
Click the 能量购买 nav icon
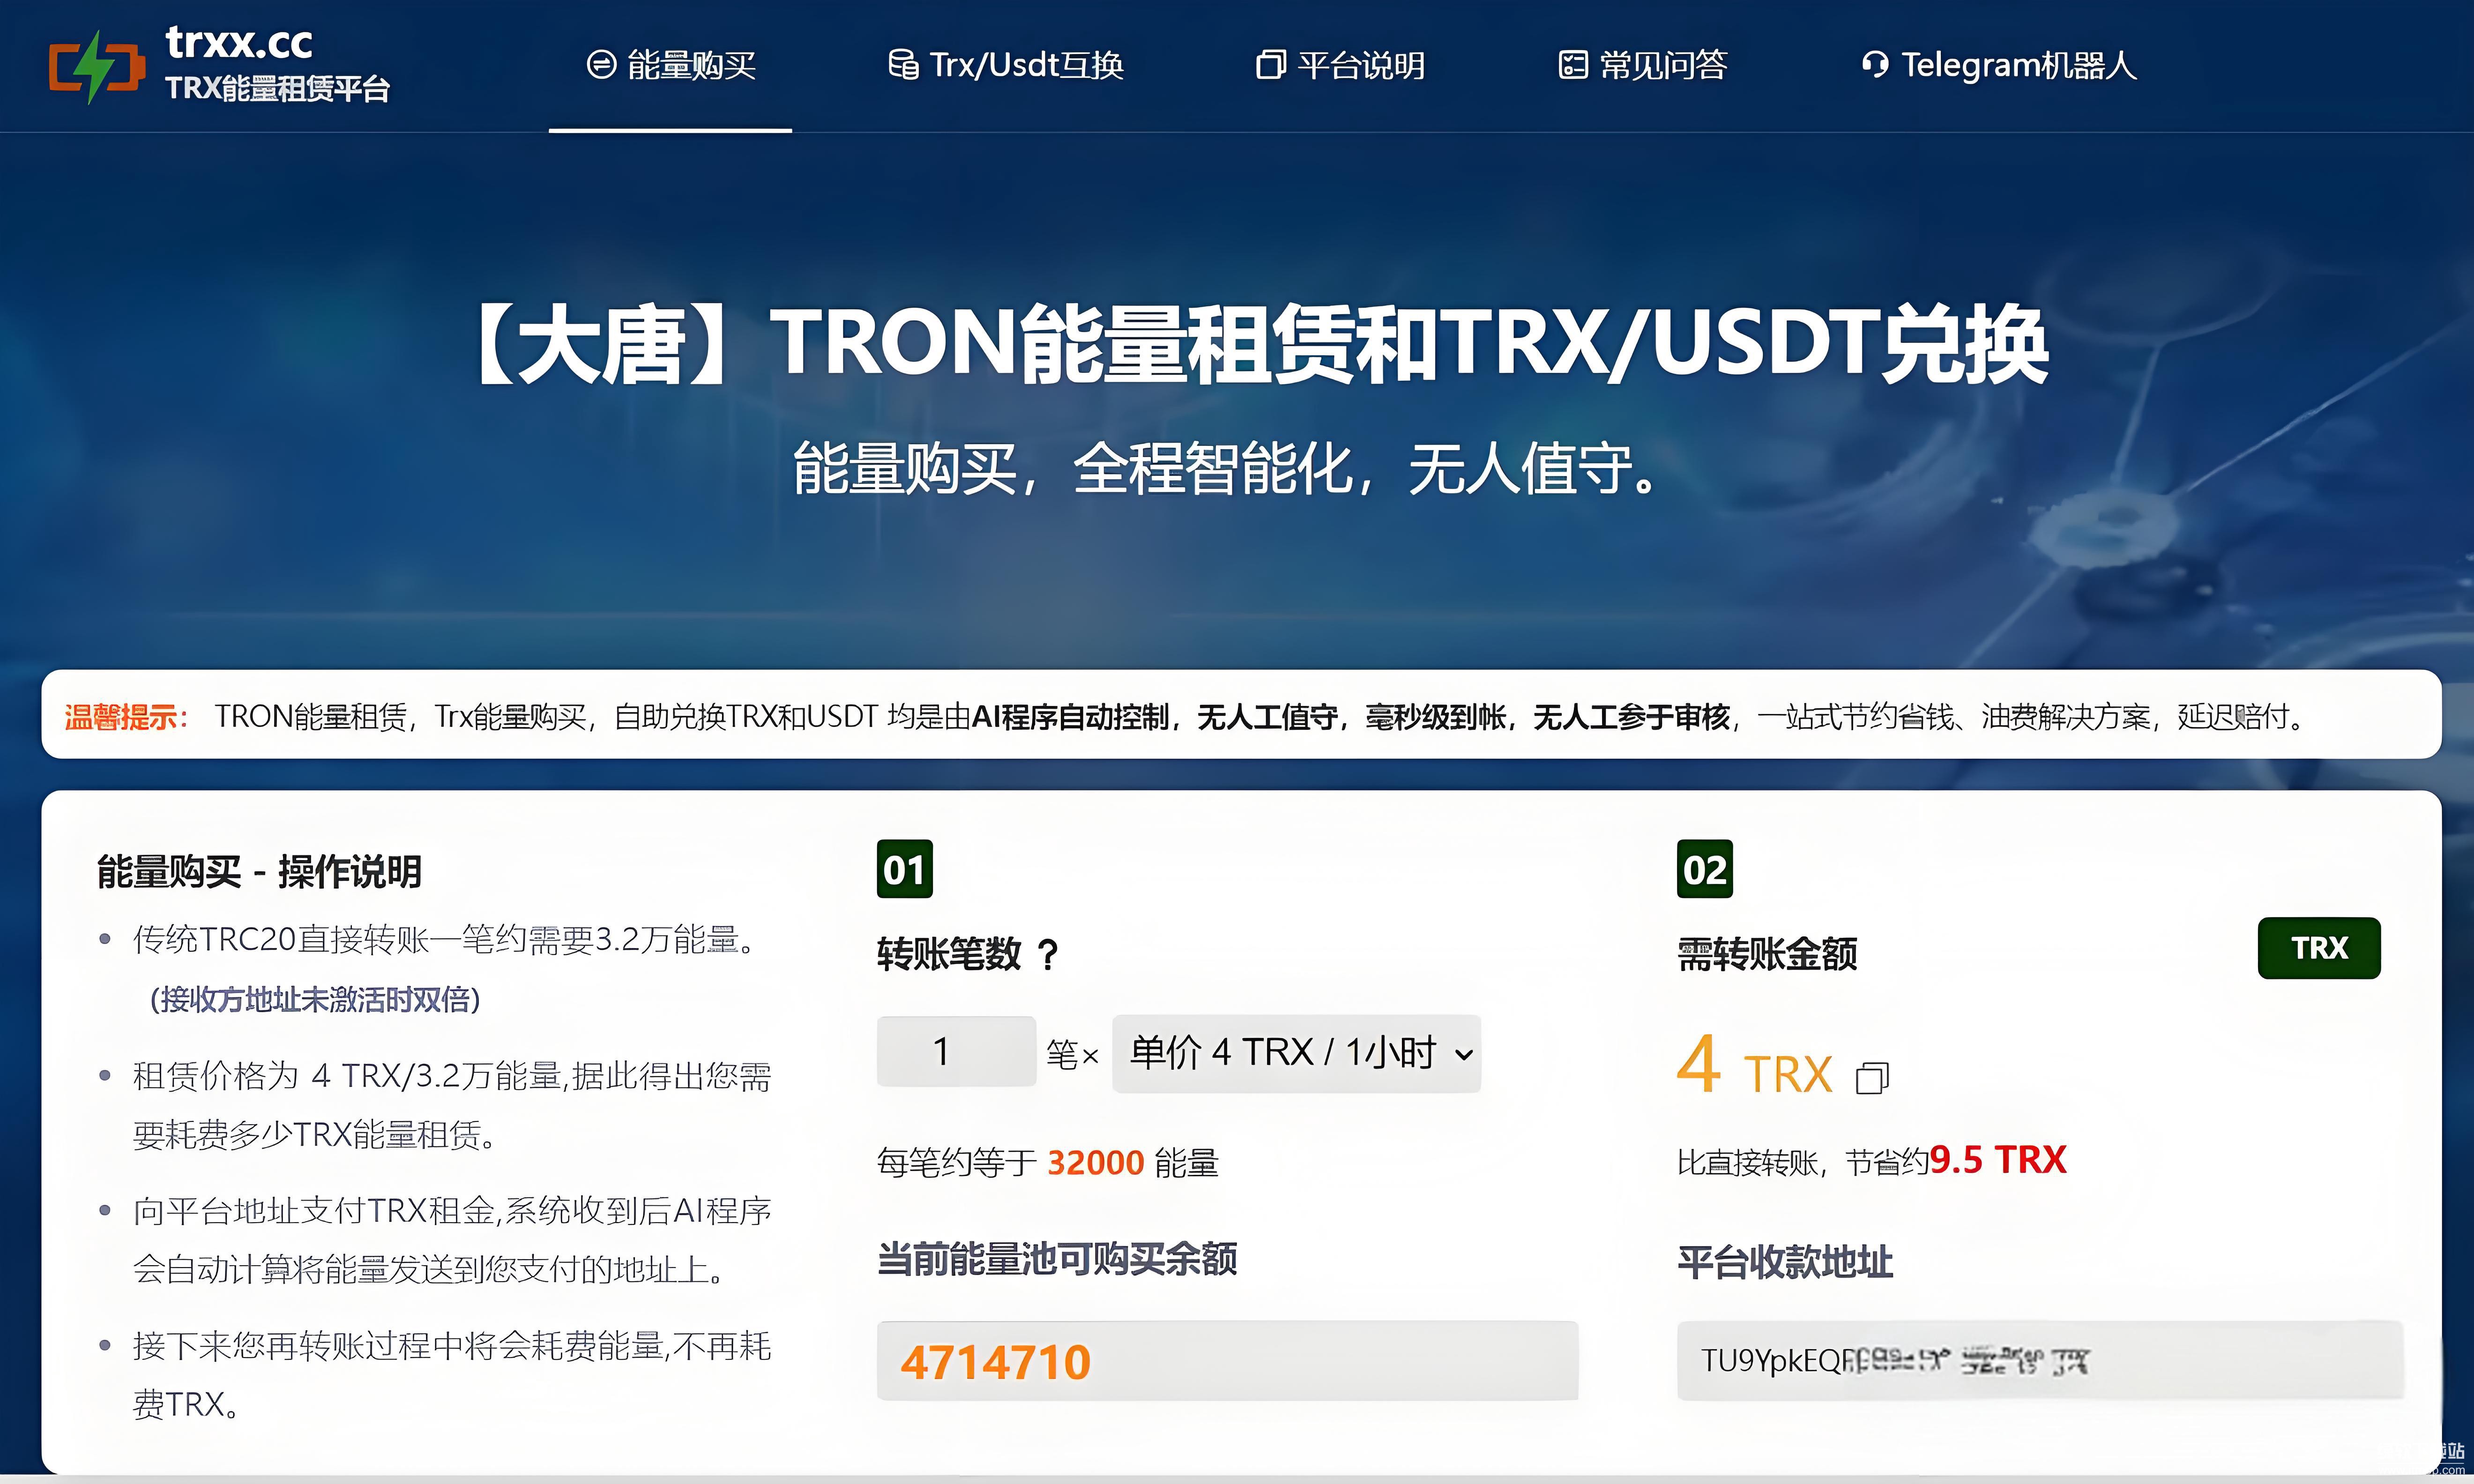pyautogui.click(x=601, y=65)
